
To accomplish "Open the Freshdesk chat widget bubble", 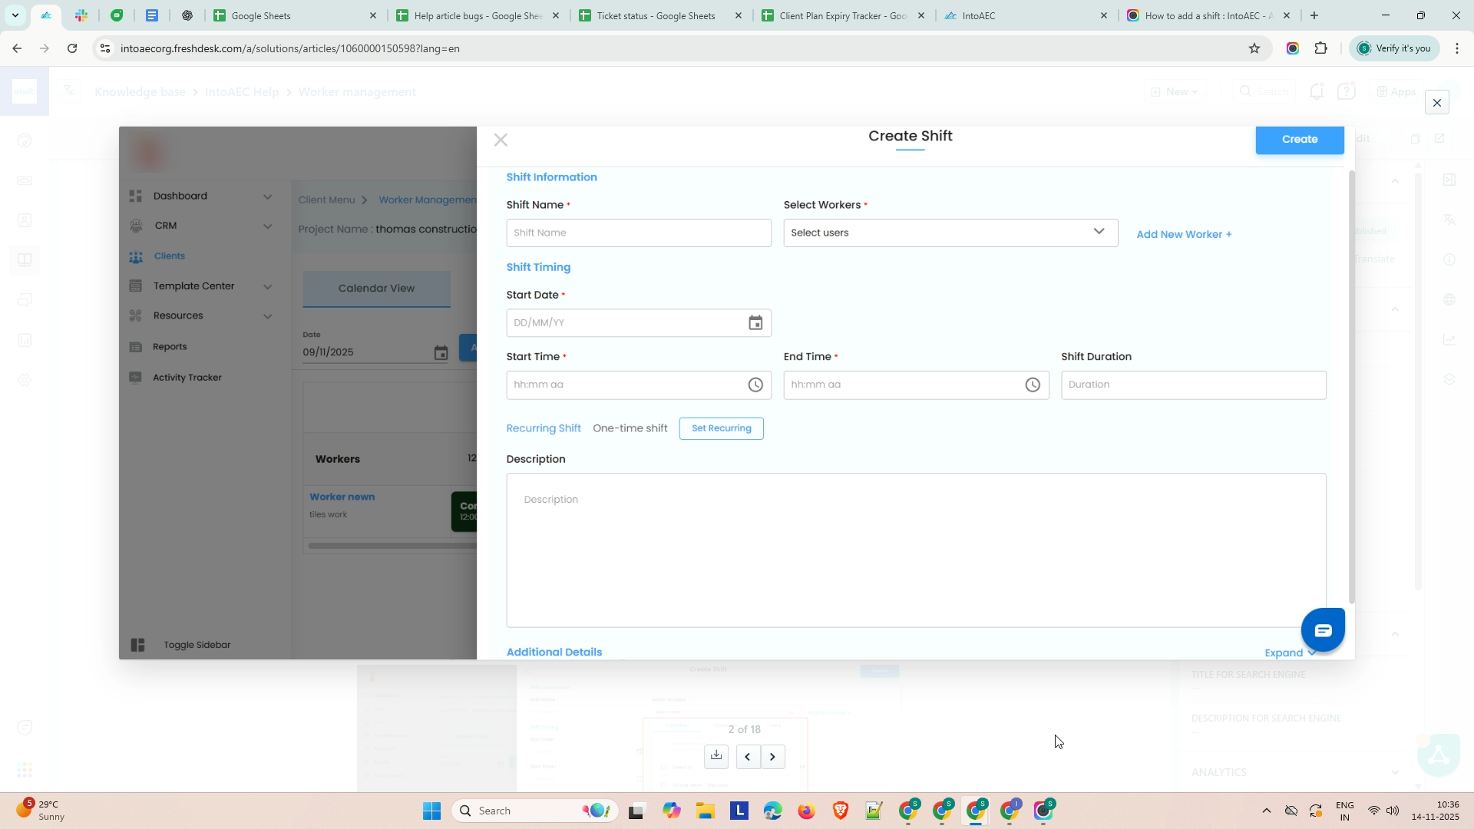I will coord(1323,630).
